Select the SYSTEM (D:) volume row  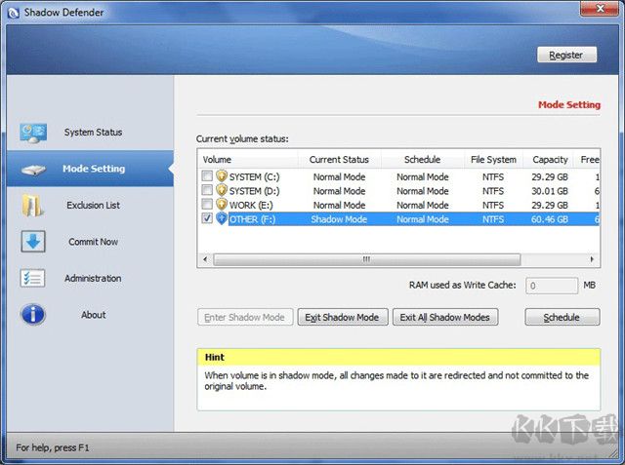(398, 191)
